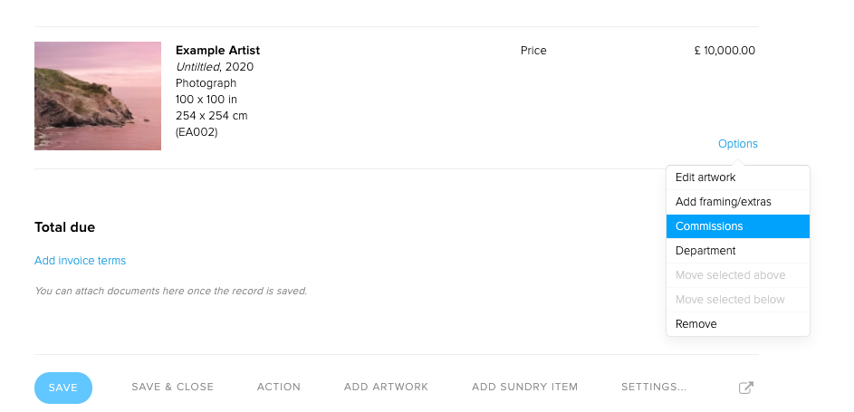Click the Untitled, 2020 artwork title
The image size is (854, 412).
215,67
